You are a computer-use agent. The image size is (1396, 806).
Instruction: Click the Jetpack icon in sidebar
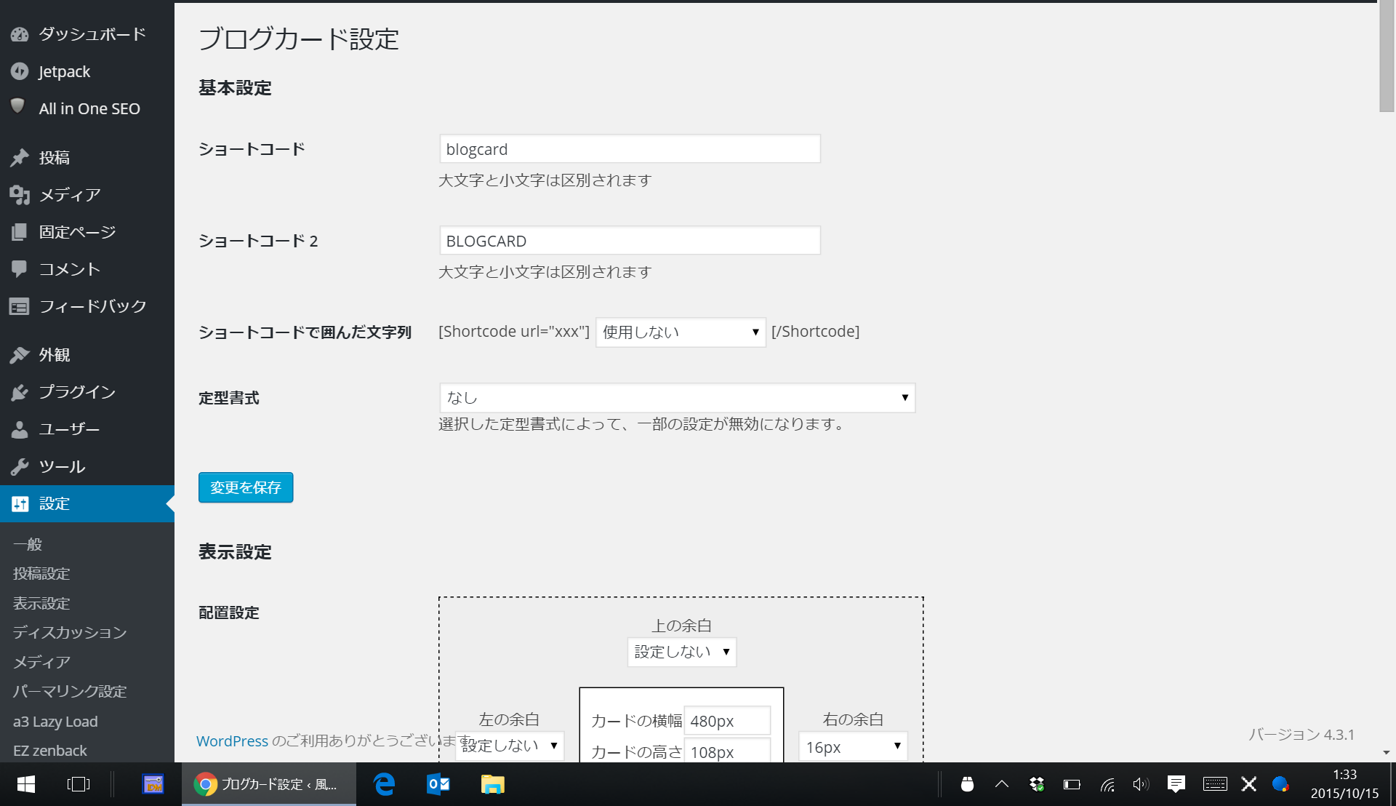[x=19, y=71]
